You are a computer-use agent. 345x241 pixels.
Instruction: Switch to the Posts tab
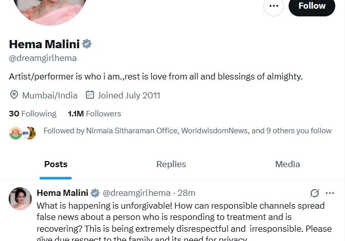click(x=55, y=164)
